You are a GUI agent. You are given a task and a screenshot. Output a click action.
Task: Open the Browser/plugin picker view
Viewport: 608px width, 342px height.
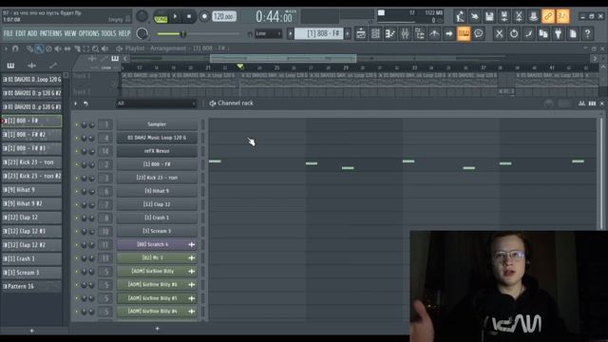(420, 34)
